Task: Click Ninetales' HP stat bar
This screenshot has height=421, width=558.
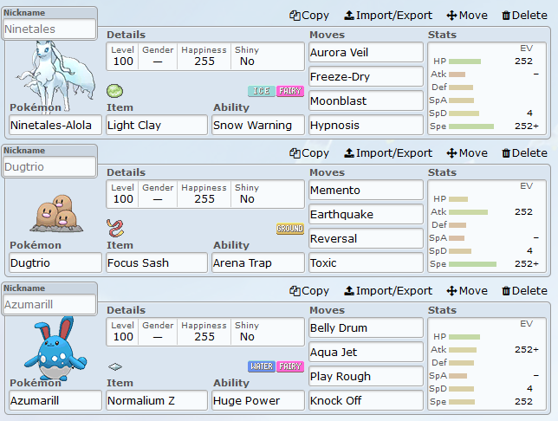Action: 464,62
